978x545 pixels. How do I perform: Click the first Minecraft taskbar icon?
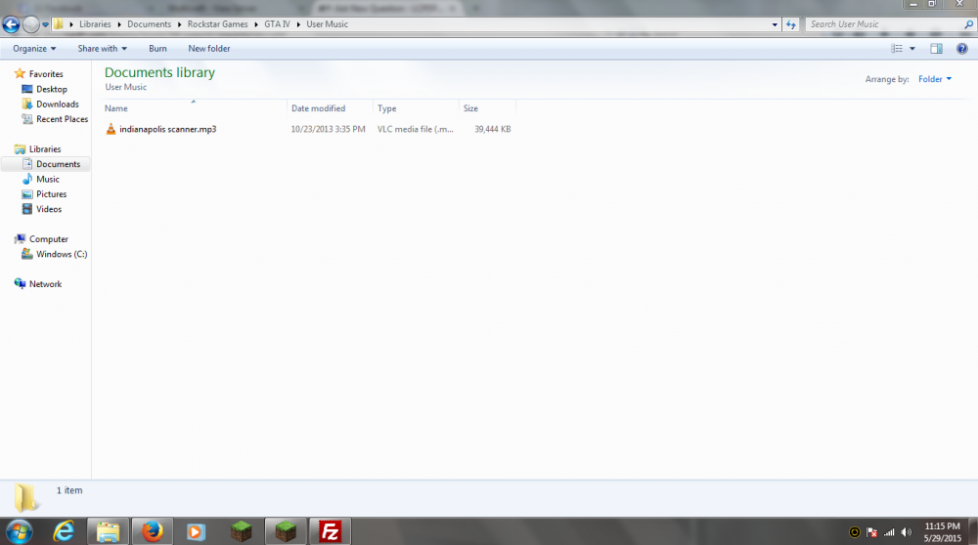[241, 531]
